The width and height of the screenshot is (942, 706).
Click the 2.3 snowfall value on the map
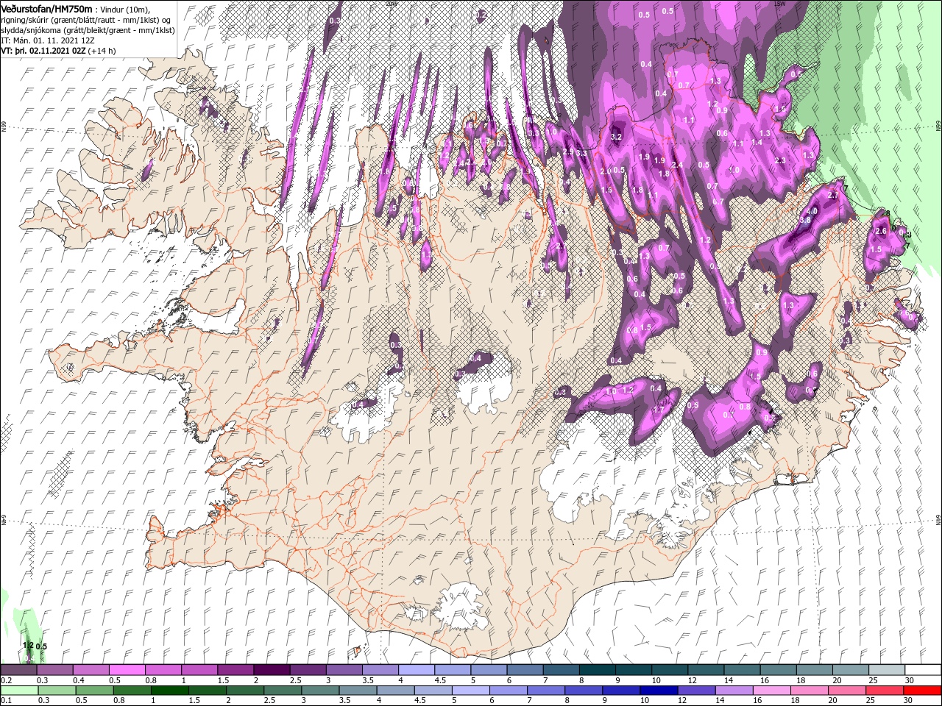click(781, 160)
